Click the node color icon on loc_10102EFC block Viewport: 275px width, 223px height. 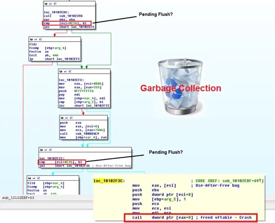coord(61,72)
